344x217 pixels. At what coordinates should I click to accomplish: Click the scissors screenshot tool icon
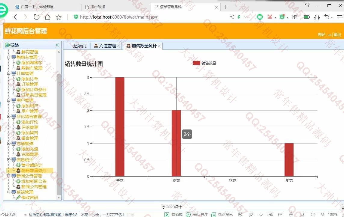[x=270, y=17]
